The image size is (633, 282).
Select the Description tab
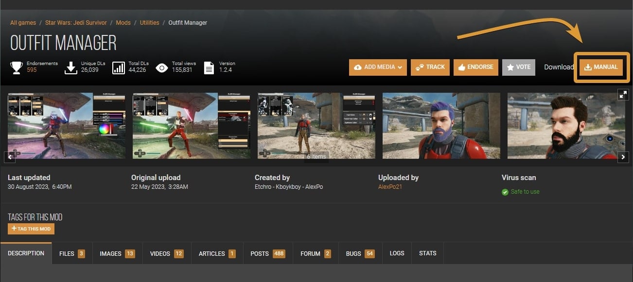[26, 253]
